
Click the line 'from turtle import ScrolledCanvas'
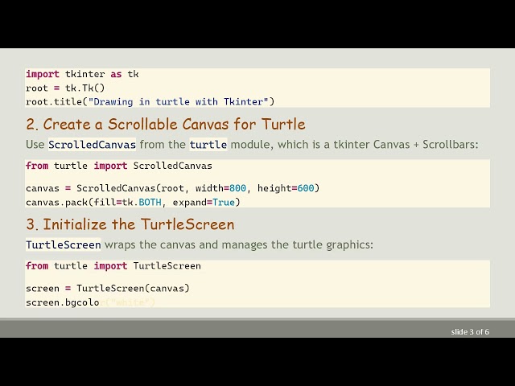pyautogui.click(x=119, y=166)
